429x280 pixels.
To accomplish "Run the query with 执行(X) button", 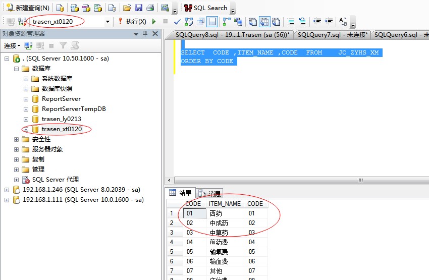I will (x=132, y=22).
